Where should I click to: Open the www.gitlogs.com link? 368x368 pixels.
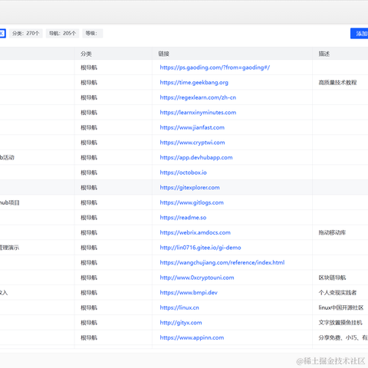coord(192,202)
